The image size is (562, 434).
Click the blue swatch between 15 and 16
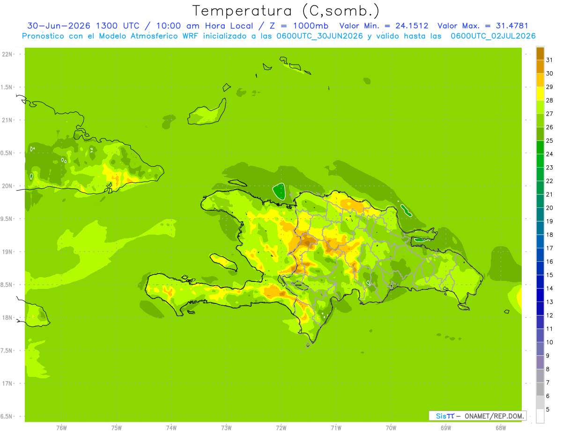540,268
